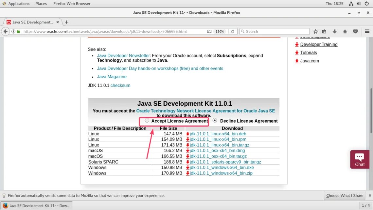Click red arrow icon beside Tutorials
373x210 pixels.
[x=297, y=52]
